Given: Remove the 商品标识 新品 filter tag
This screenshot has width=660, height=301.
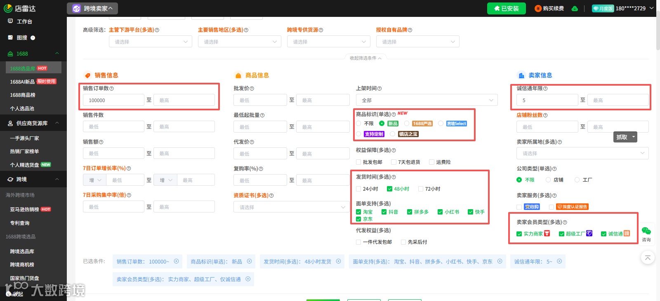Looking at the screenshot, I should coord(249,261).
